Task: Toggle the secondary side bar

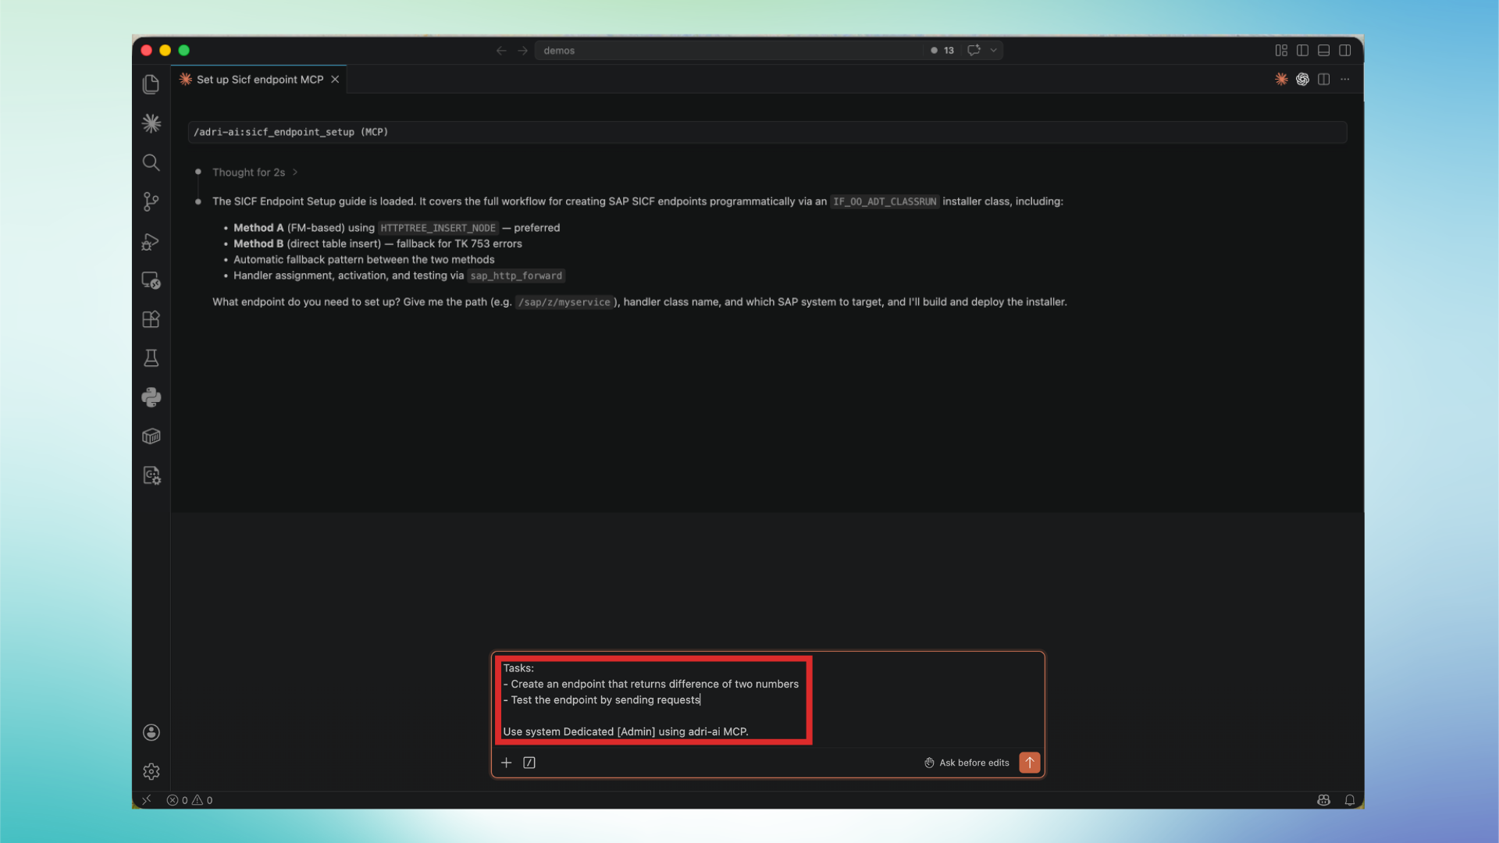Action: point(1345,50)
